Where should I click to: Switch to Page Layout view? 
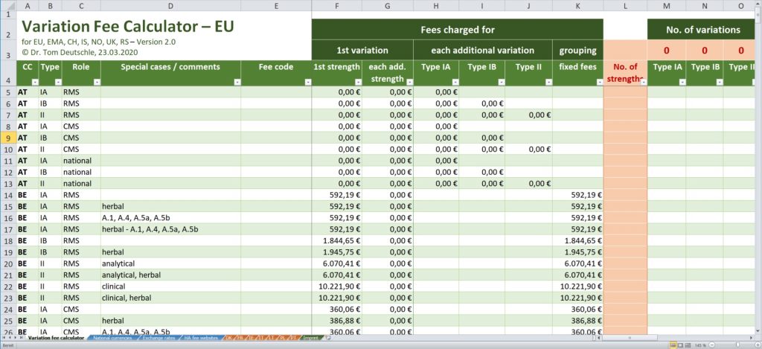(x=682, y=345)
